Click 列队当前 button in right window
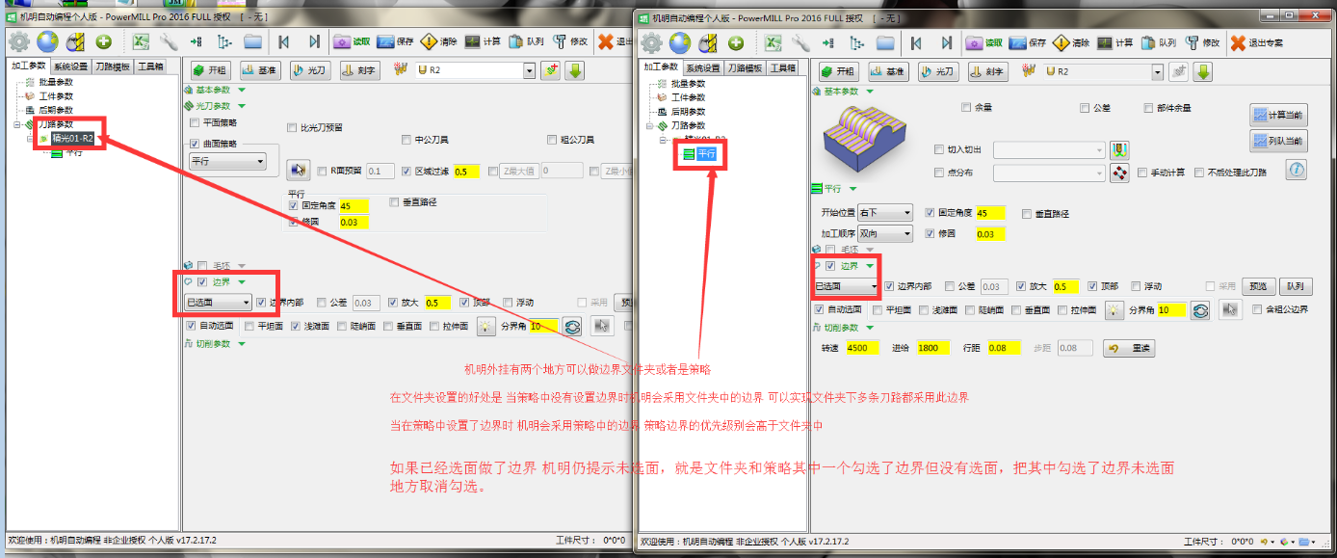The height and width of the screenshot is (558, 1337). (x=1278, y=141)
